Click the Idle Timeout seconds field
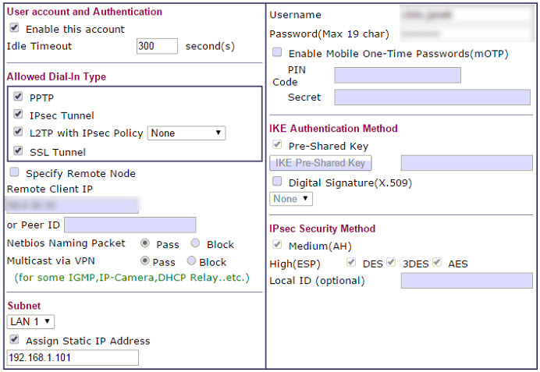Screen dimensions: 540x372 157,46
